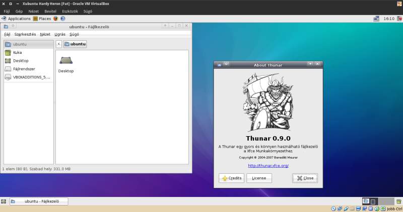Click the USB devices icon in VirtualBox status bar
Screen dimensions: 403x212
coord(346,209)
